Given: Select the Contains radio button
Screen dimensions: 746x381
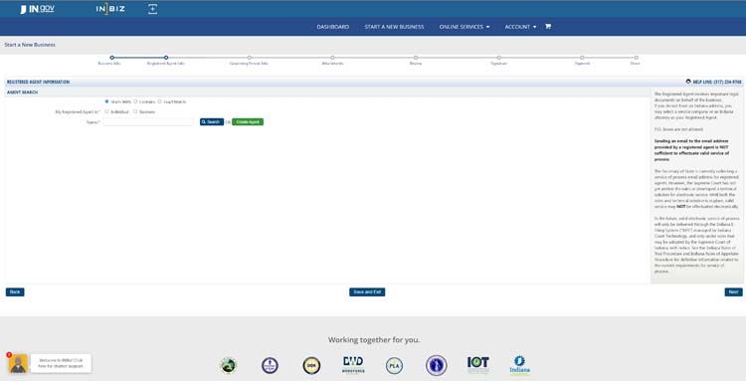Looking at the screenshot, I should 135,101.
